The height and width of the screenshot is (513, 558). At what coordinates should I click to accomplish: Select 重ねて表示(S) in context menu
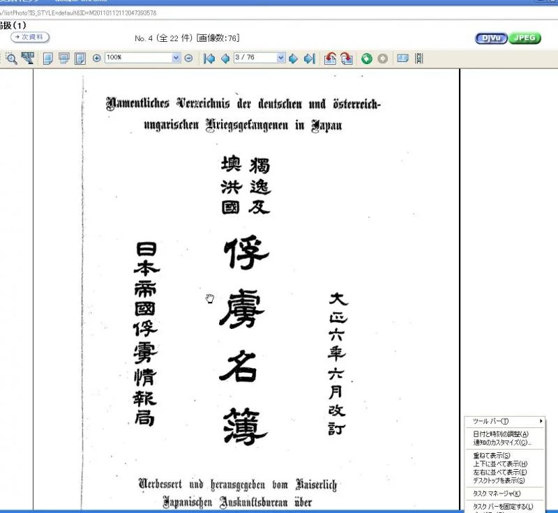(504, 455)
